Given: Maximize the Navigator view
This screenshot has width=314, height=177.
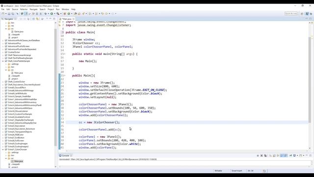Looking at the screenshot, I should 54,19.
